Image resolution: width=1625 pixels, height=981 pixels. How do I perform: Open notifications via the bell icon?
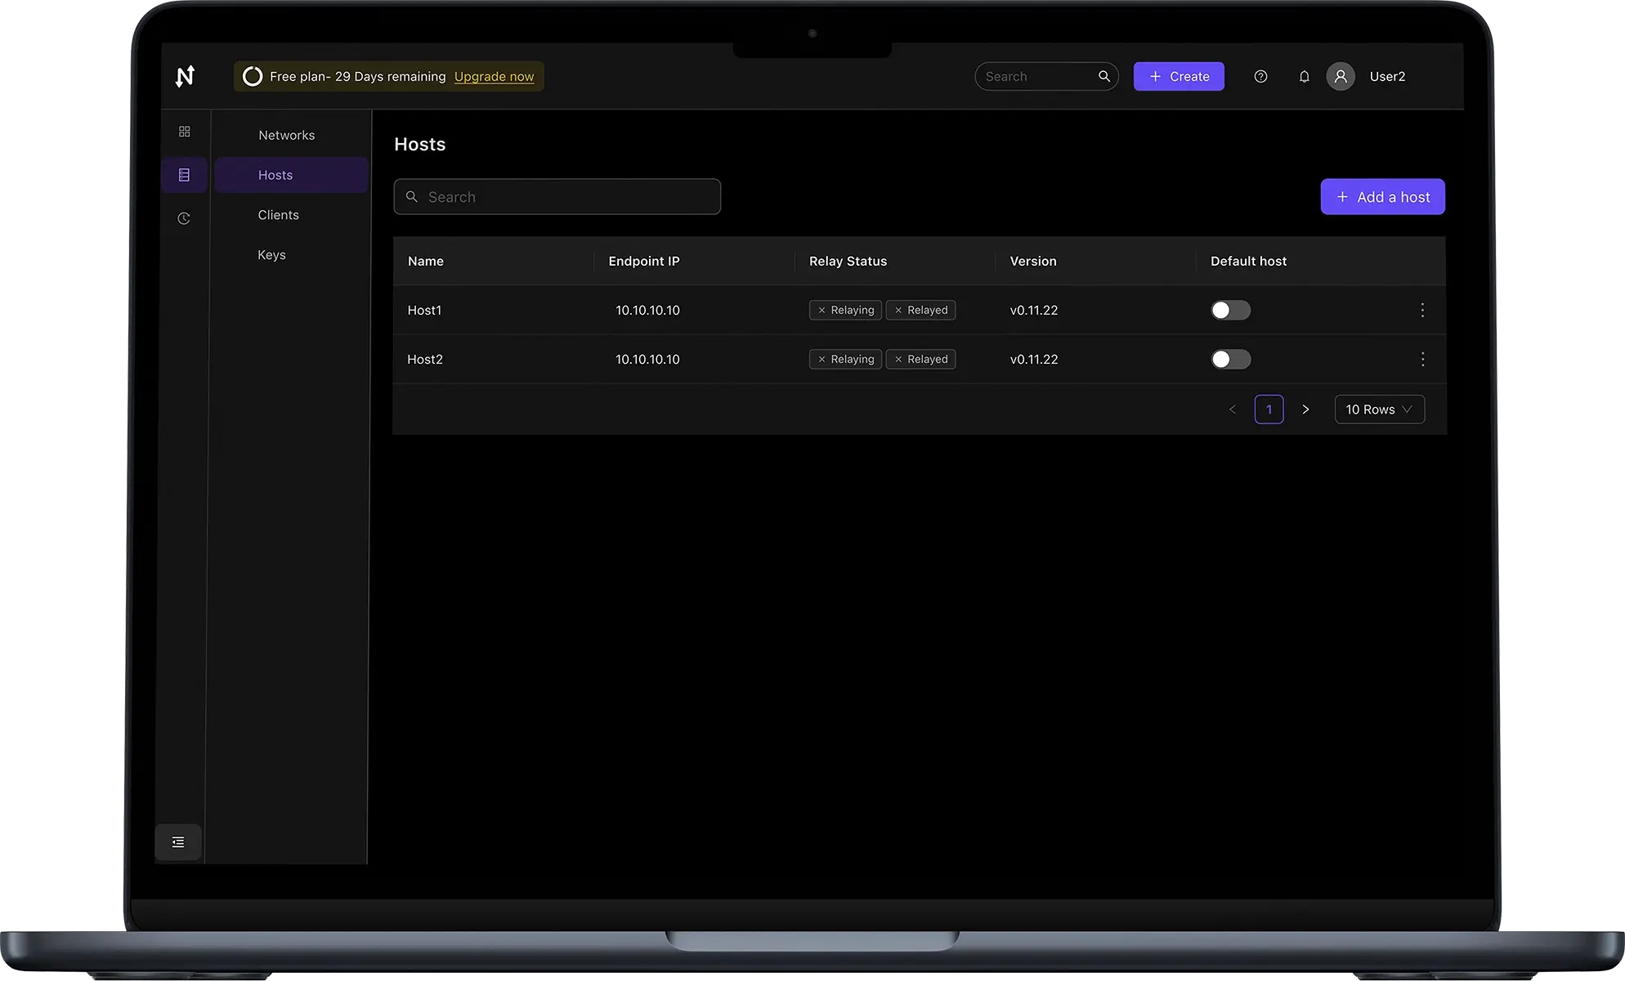pyautogui.click(x=1304, y=76)
